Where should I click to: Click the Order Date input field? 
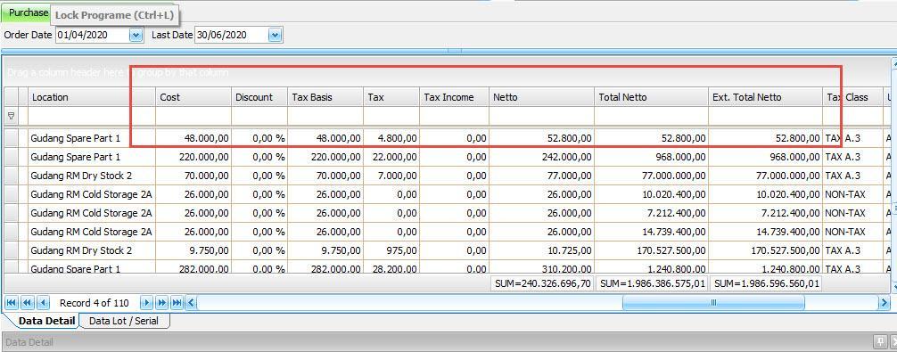92,36
